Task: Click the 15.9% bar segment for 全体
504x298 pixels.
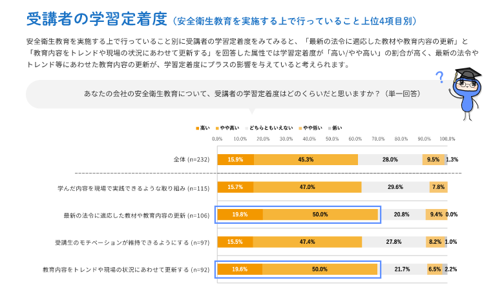Action: (x=236, y=159)
